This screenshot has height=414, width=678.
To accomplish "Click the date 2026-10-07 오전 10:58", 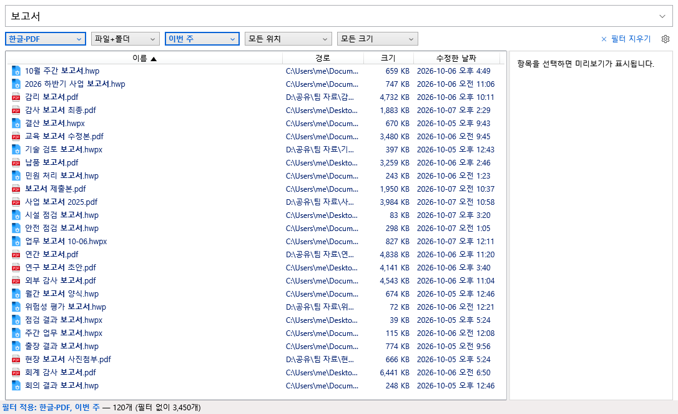I will click(456, 202).
